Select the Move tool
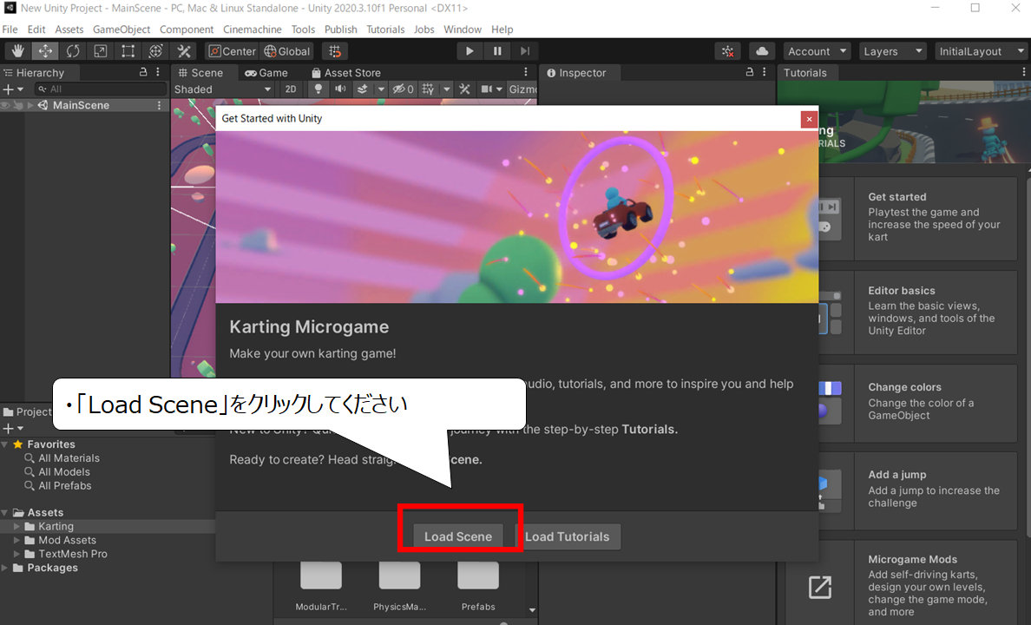The height and width of the screenshot is (625, 1031). pyautogui.click(x=45, y=51)
